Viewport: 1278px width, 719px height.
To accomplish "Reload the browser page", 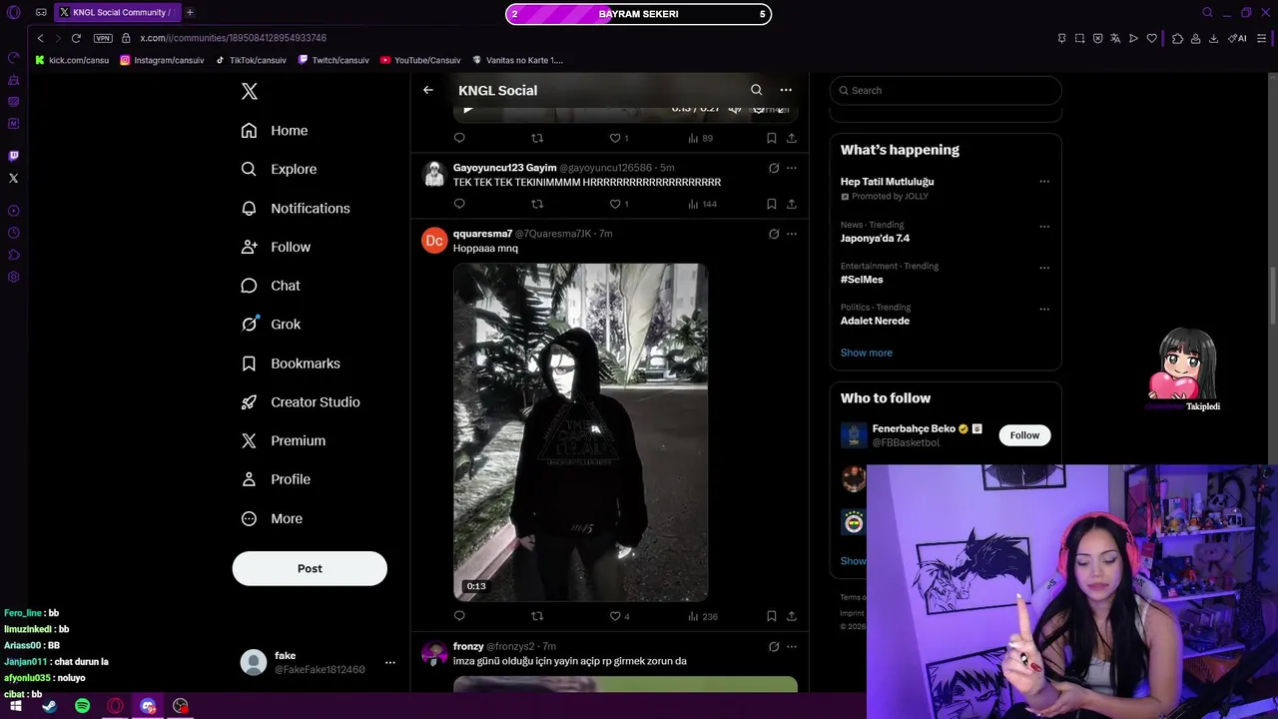I will pyautogui.click(x=76, y=38).
